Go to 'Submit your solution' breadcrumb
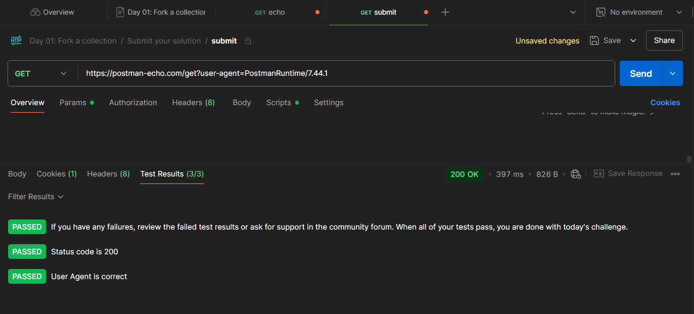The width and height of the screenshot is (694, 314). click(164, 41)
